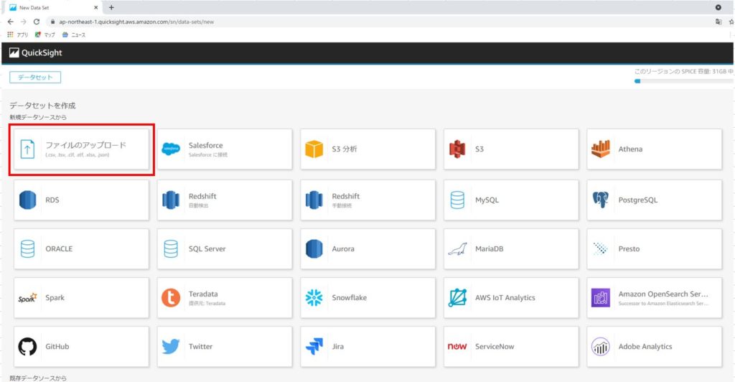Select the PostgreSQL elephant icon
735x382 pixels.
(x=601, y=200)
